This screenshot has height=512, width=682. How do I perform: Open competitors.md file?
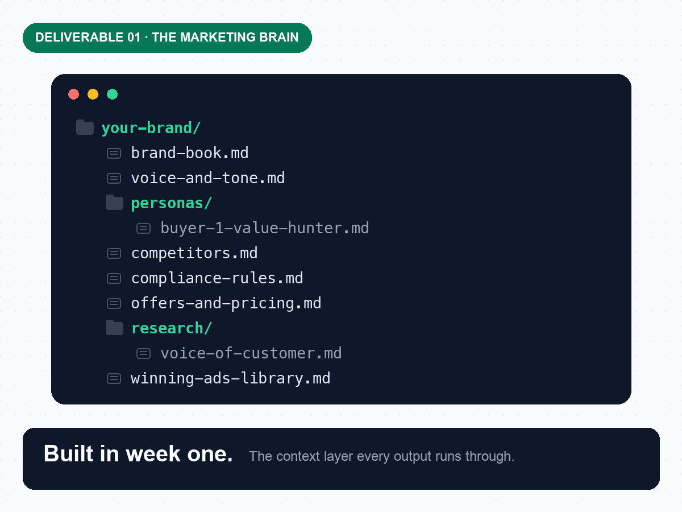pyautogui.click(x=194, y=253)
